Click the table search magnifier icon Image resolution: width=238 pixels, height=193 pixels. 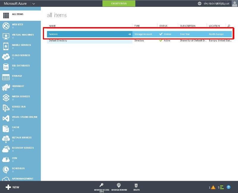coord(229,26)
